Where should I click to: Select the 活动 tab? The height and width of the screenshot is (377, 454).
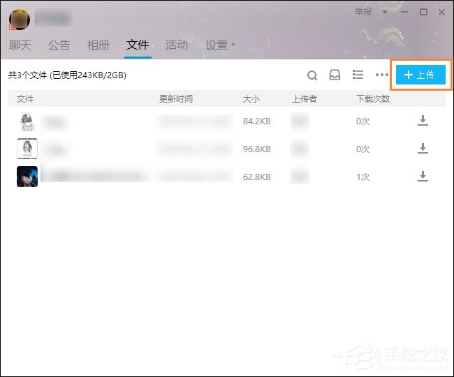pyautogui.click(x=177, y=45)
